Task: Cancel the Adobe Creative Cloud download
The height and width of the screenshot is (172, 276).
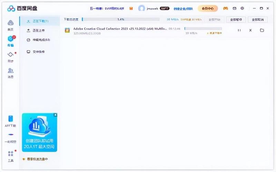Action: (x=250, y=30)
